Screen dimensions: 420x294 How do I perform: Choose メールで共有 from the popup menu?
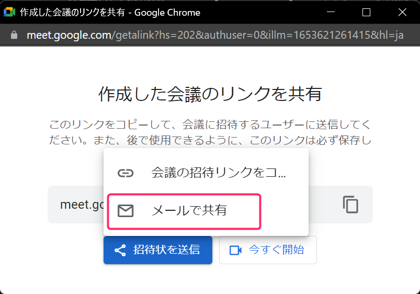pyautogui.click(x=206, y=211)
